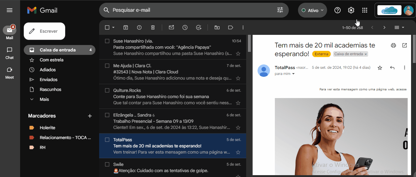Star the Qulture.Rocks email

(x=238, y=103)
